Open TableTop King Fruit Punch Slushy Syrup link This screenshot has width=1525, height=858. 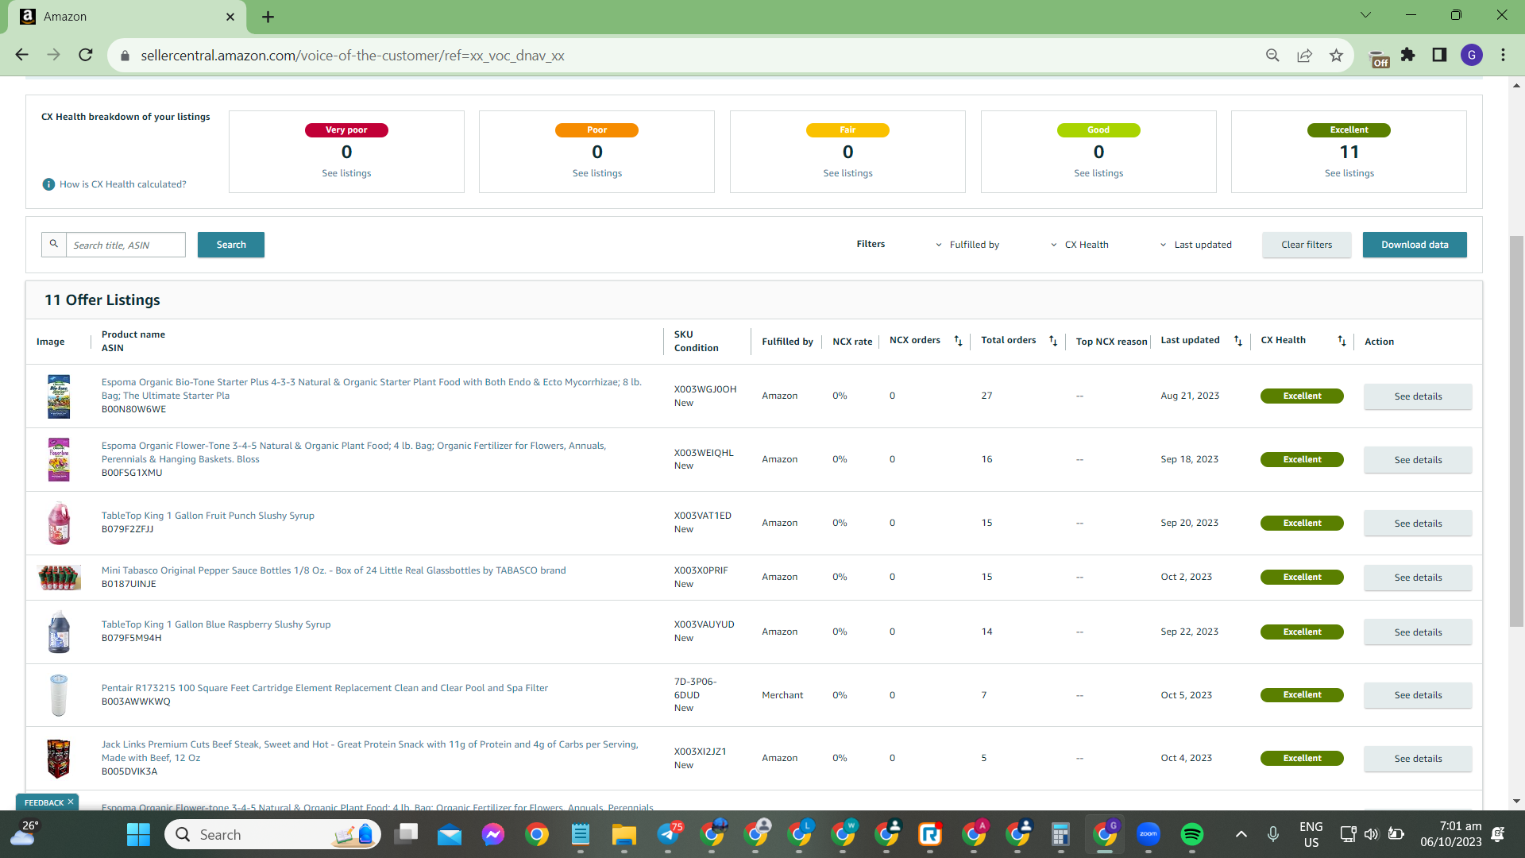coord(208,516)
